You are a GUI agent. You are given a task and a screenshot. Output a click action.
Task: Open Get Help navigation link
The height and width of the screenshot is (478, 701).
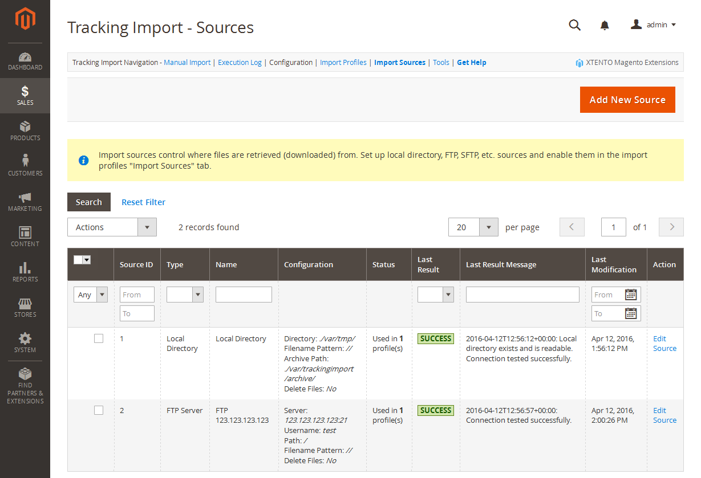coord(472,63)
